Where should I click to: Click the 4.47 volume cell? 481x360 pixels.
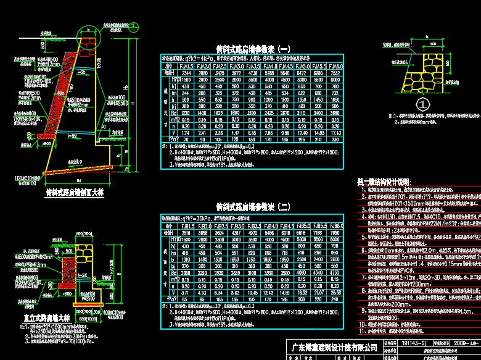(236, 133)
